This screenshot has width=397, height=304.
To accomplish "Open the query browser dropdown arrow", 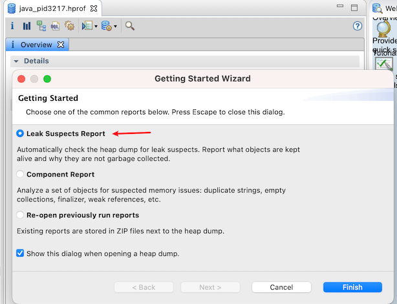I will click(x=115, y=27).
